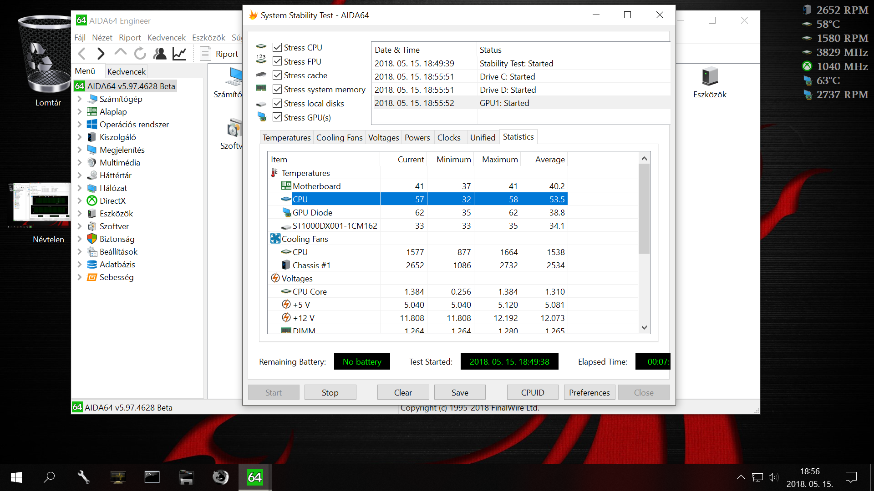Switch to the Unified tab
Image resolution: width=874 pixels, height=491 pixels.
click(483, 137)
